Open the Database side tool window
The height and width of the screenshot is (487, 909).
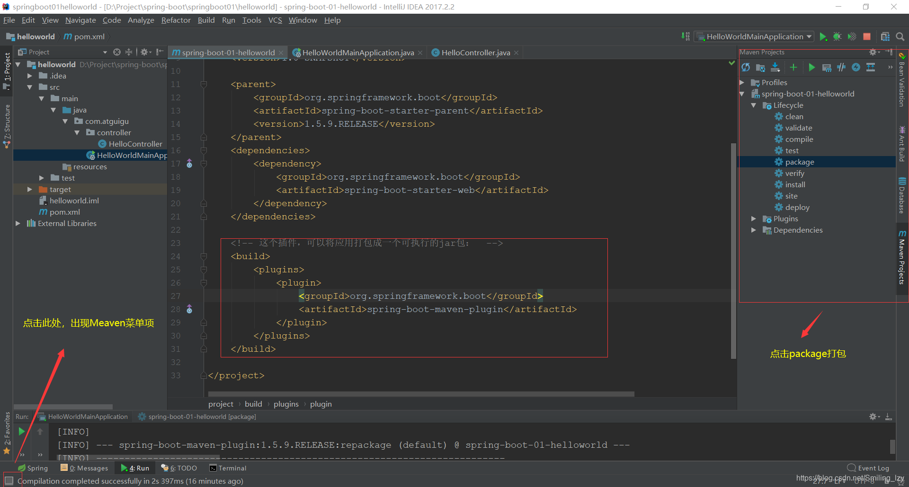(x=902, y=195)
